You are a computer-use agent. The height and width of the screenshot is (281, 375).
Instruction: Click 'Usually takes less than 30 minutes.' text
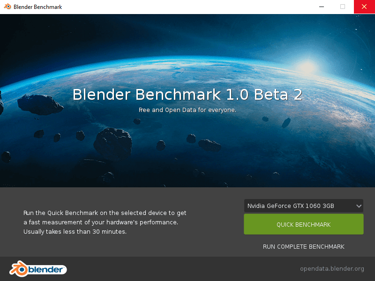75,231
